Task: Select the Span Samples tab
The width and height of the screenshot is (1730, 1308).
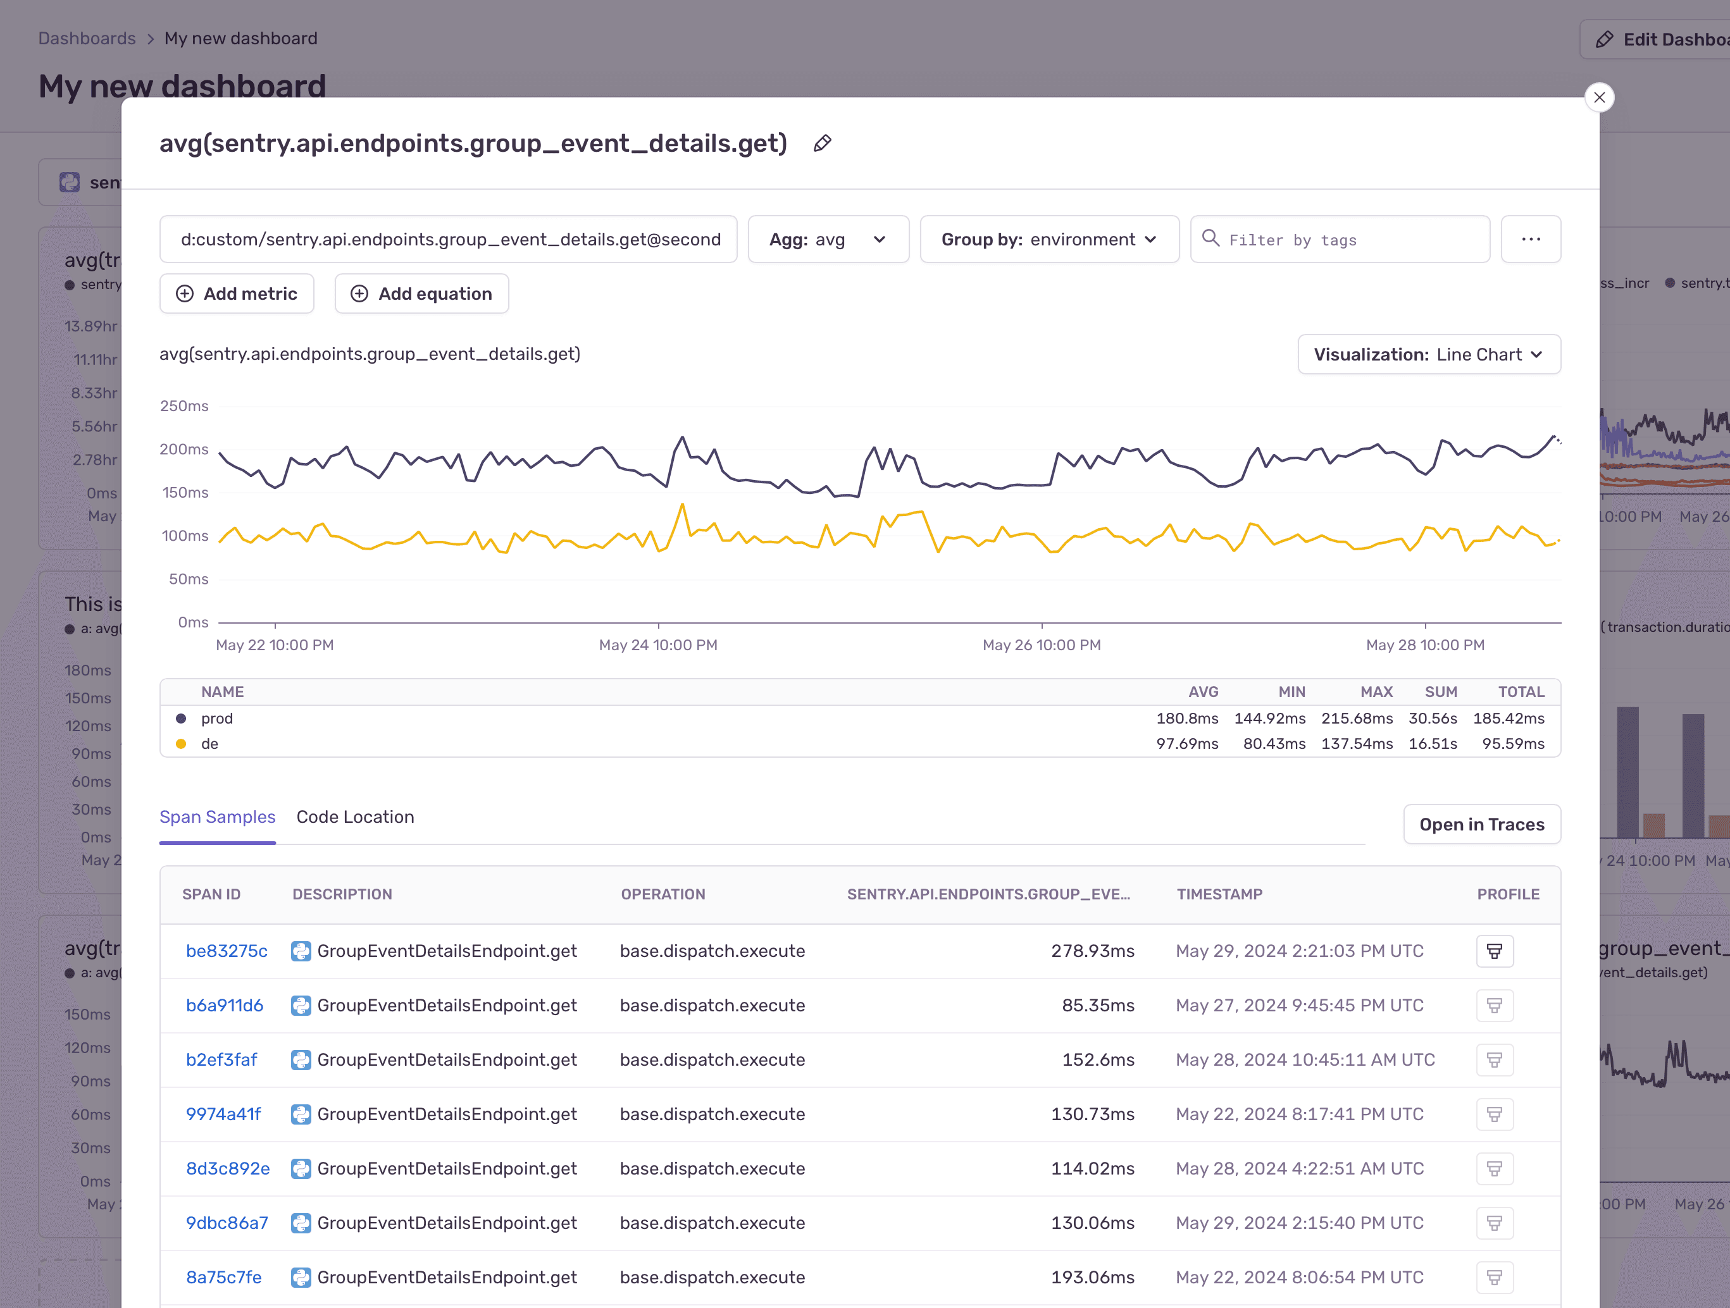Action: (x=218, y=816)
